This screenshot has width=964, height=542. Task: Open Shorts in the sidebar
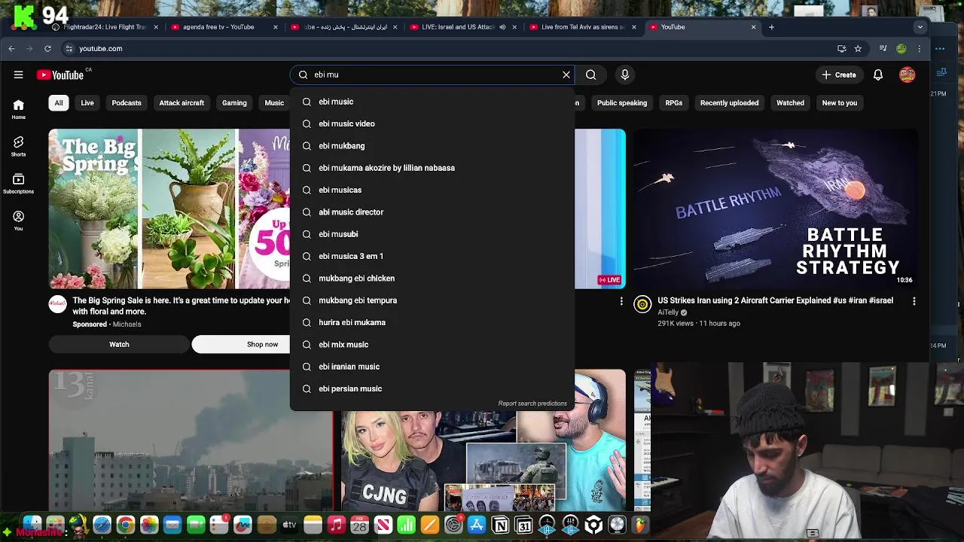[18, 146]
